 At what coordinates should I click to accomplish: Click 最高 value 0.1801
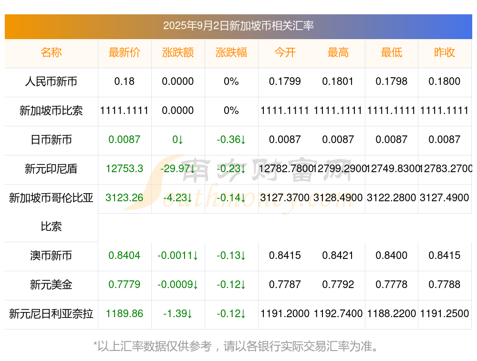coord(338,82)
